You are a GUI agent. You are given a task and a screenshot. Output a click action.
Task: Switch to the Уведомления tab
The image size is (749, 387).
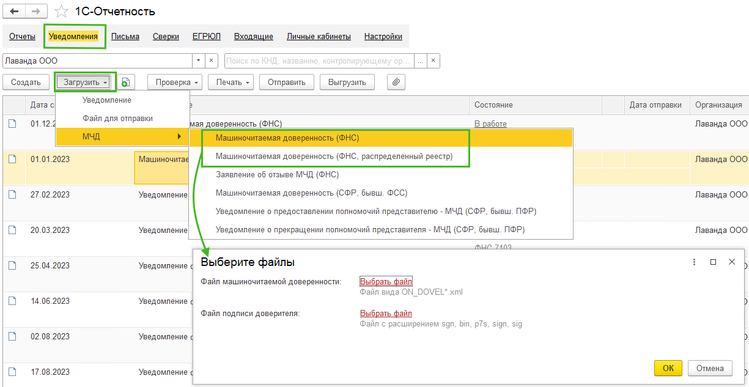[x=73, y=37]
